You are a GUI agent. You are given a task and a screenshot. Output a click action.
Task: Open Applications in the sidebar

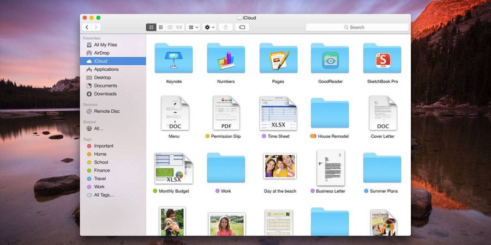[113, 69]
